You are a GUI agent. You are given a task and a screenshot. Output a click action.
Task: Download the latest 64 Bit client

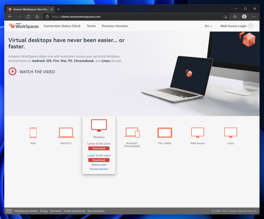tap(99, 148)
